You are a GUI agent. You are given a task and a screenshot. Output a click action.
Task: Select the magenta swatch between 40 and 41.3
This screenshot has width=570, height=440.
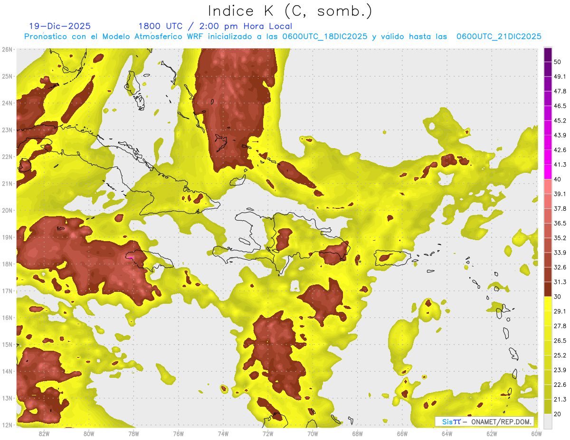point(548,172)
